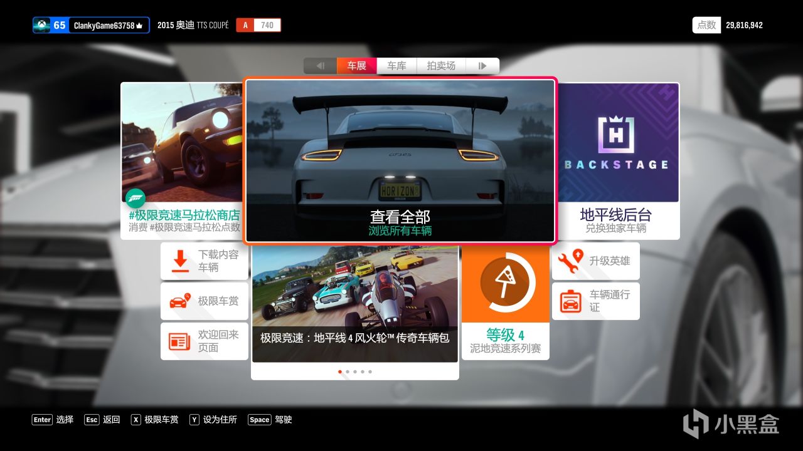Click the Forza logo badge on shop tile
This screenshot has width=803, height=451.
(136, 199)
